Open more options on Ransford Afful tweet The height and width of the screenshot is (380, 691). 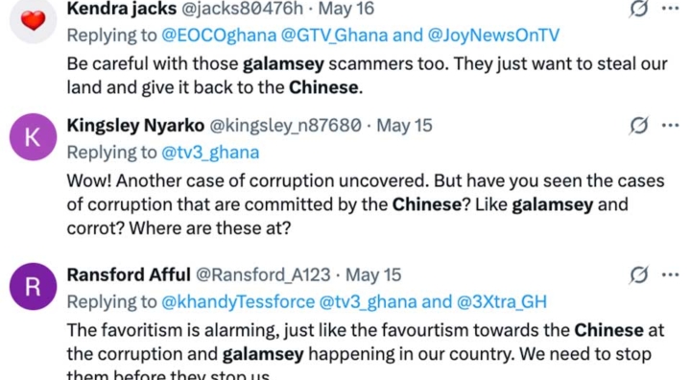click(670, 275)
